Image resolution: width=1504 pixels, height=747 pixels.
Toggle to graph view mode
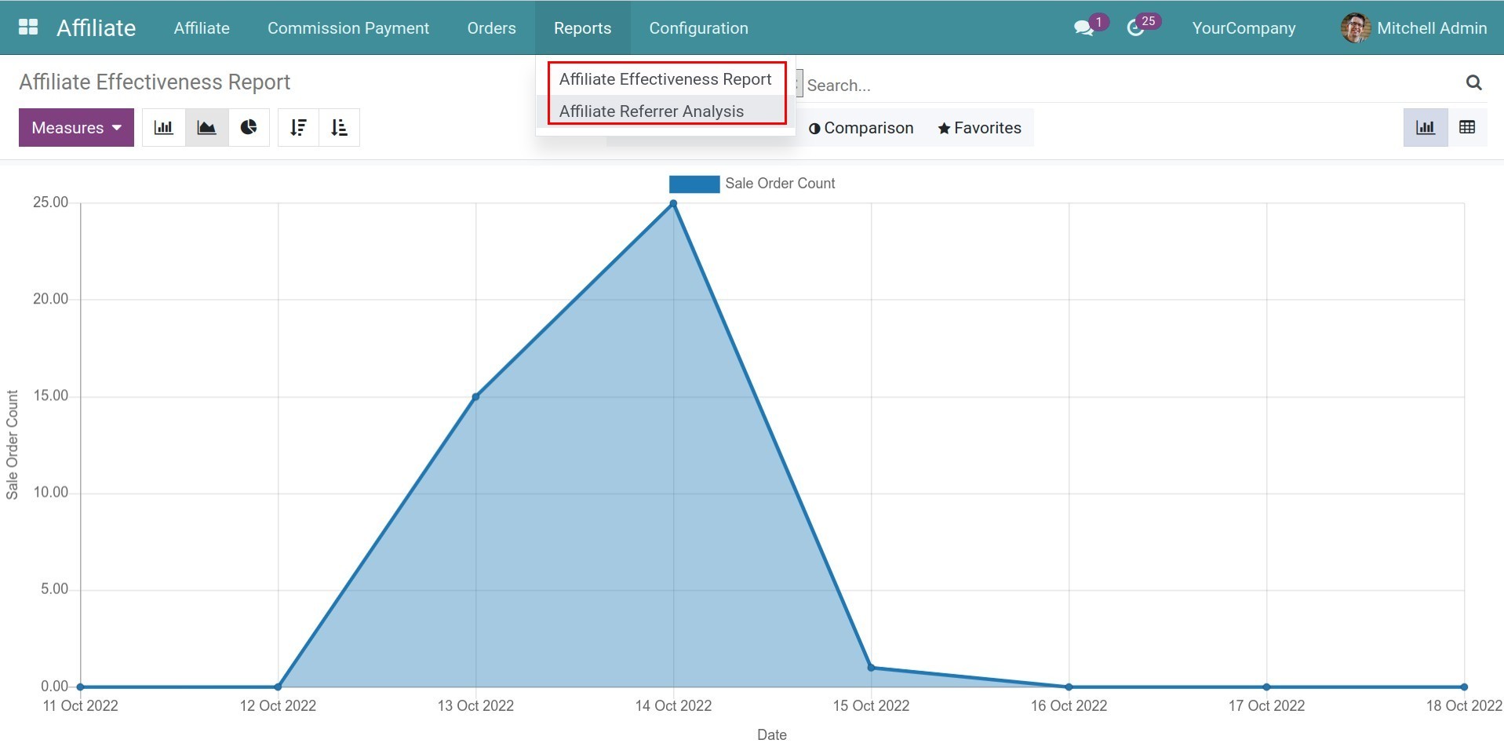[x=1425, y=128]
